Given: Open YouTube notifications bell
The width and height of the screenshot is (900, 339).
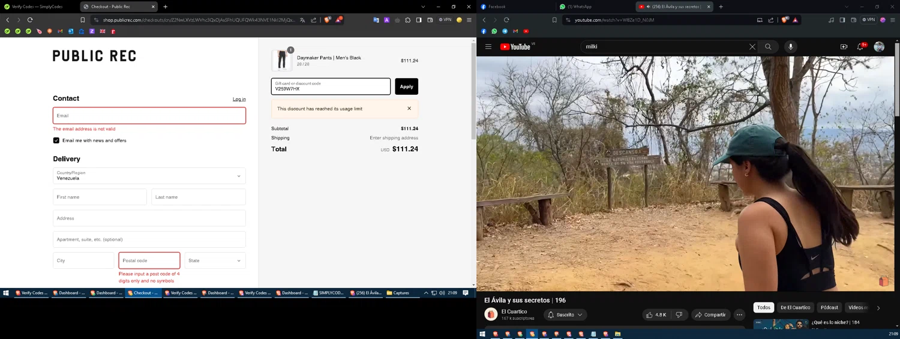Looking at the screenshot, I should 860,47.
